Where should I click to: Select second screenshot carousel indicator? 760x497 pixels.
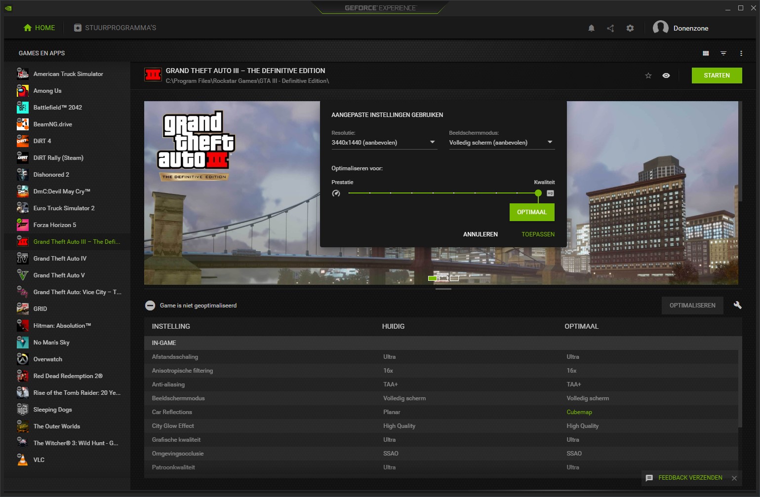(443, 278)
